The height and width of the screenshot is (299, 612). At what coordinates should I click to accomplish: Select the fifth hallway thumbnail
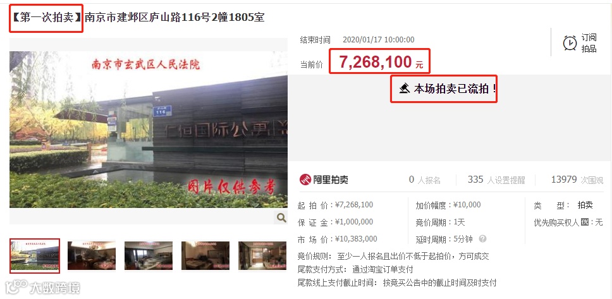click(262, 255)
